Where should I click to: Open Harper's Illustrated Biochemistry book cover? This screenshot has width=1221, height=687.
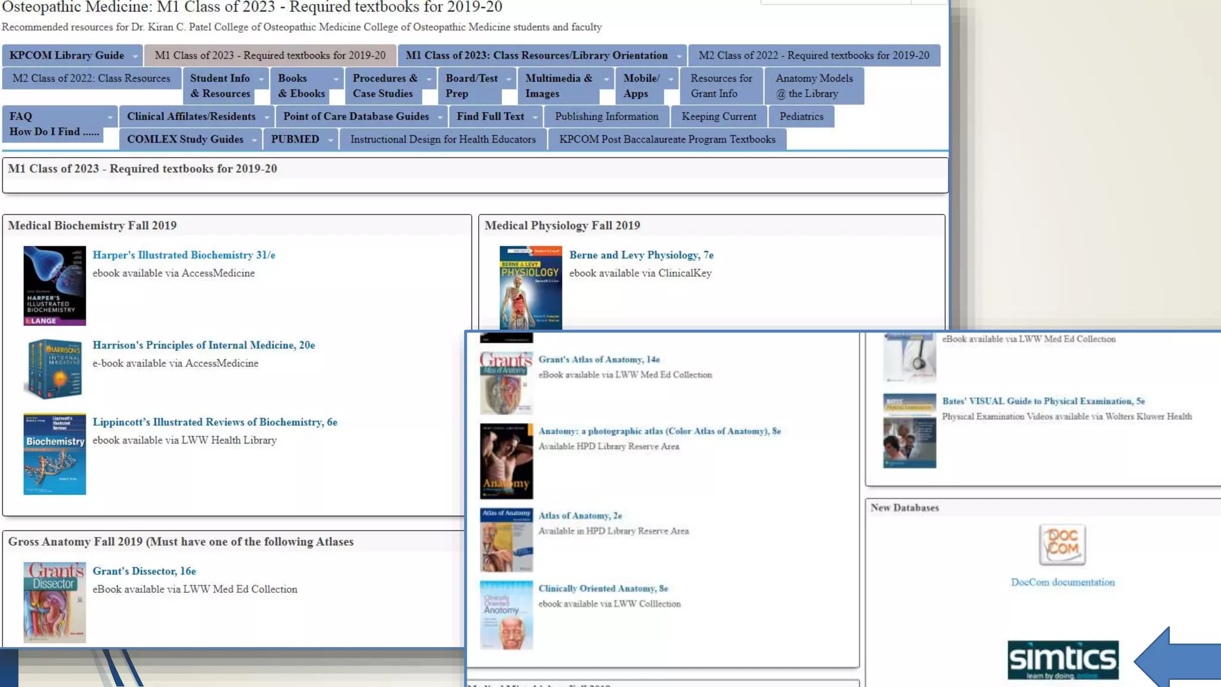click(x=54, y=286)
